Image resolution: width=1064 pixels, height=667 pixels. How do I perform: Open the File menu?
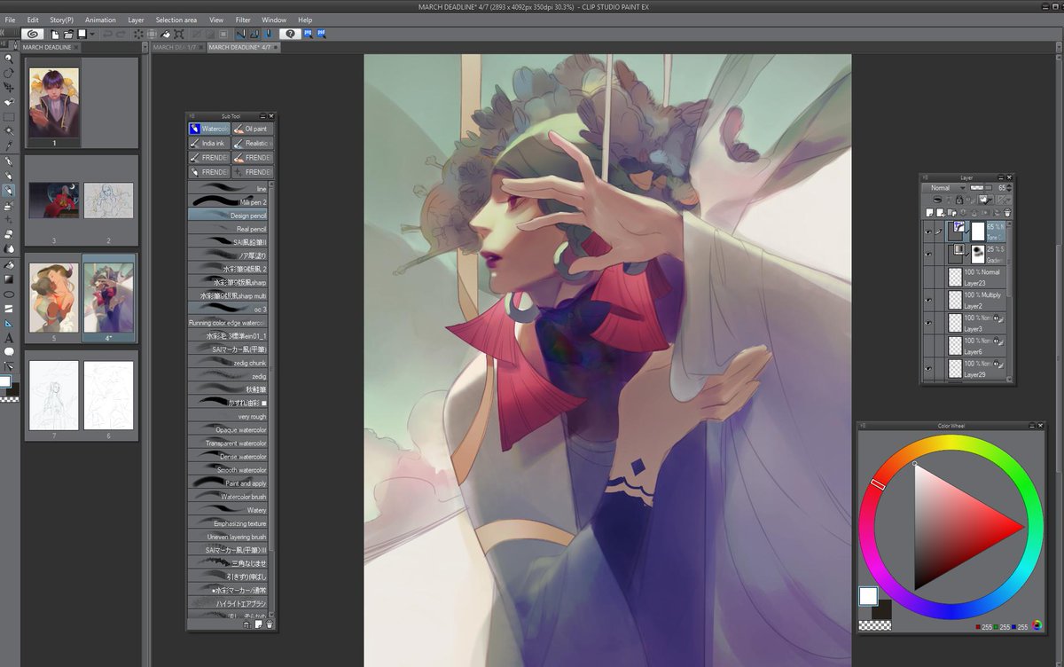tap(10, 20)
